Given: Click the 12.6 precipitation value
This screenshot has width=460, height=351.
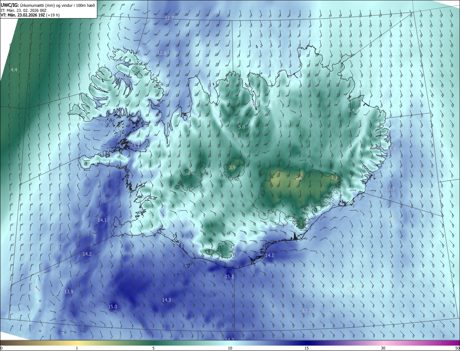Looking at the screenshot, I should [162, 53].
